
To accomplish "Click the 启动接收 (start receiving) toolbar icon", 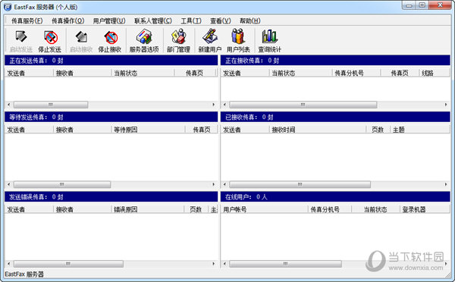I will (x=81, y=41).
